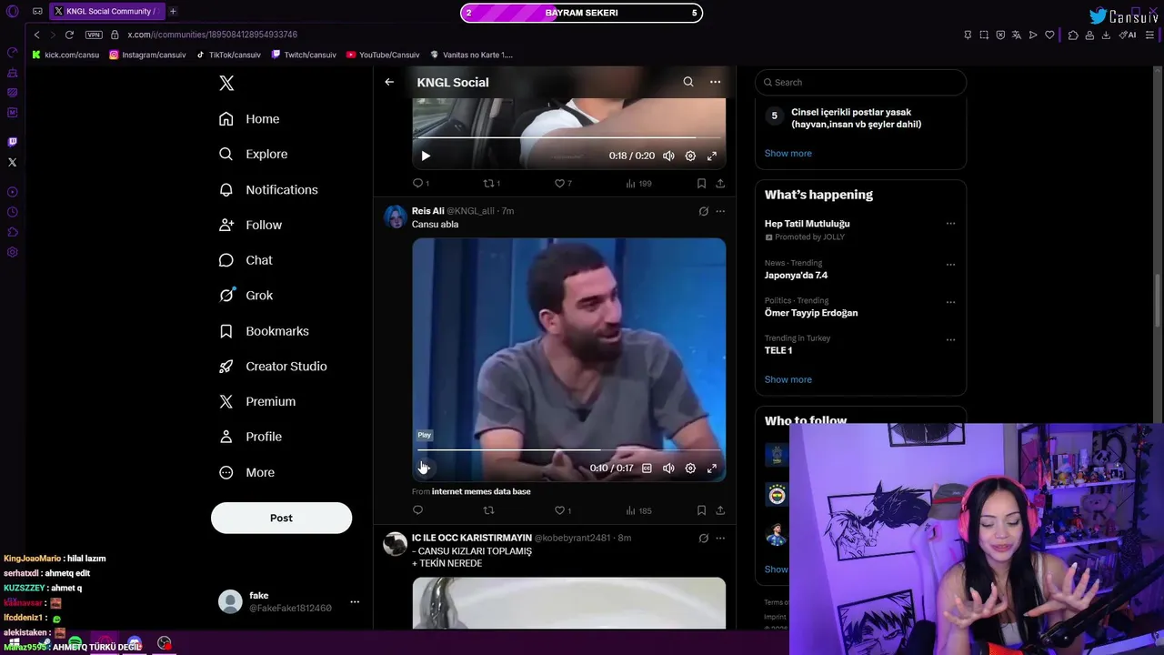Screen dimensions: 1164x655
Task: Play the Reis Ali video
Action: [x=424, y=468]
